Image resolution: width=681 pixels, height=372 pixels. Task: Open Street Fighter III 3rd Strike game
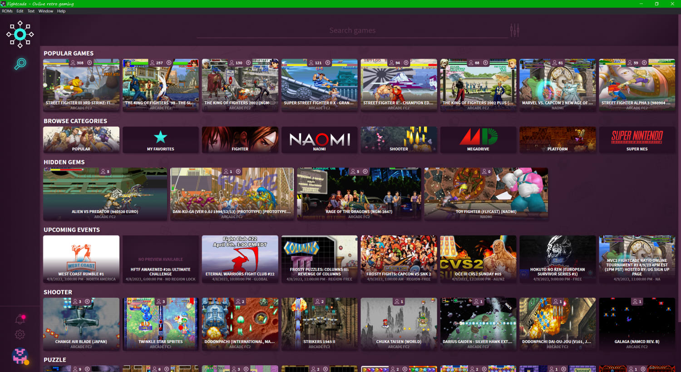pyautogui.click(x=81, y=85)
